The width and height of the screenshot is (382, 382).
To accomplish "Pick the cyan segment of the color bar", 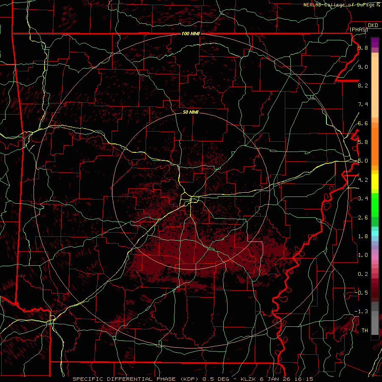I will (x=375, y=233).
